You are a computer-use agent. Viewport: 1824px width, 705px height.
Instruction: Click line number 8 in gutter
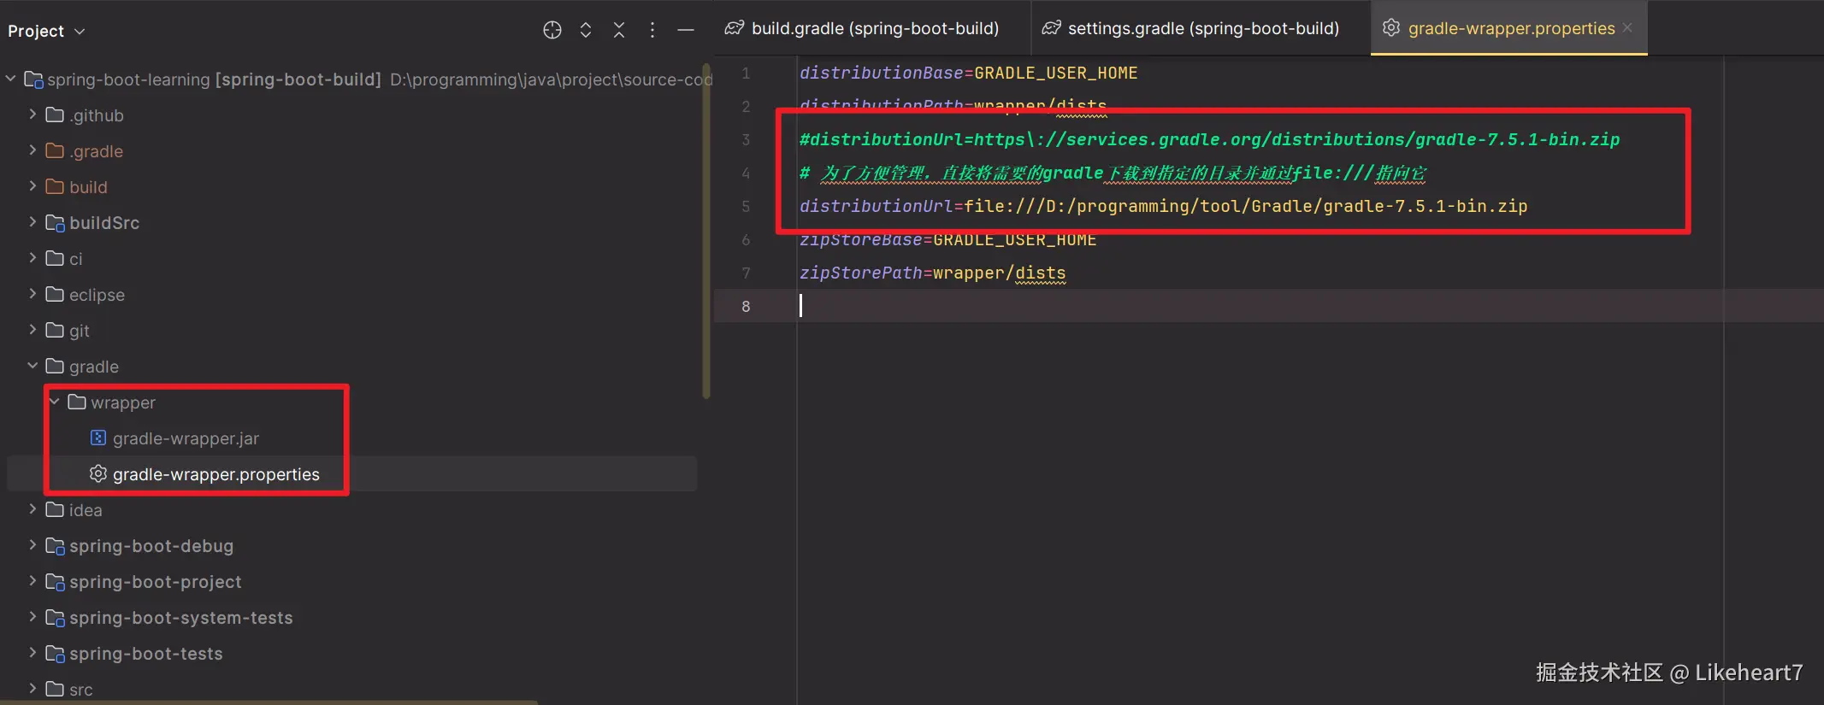point(746,306)
